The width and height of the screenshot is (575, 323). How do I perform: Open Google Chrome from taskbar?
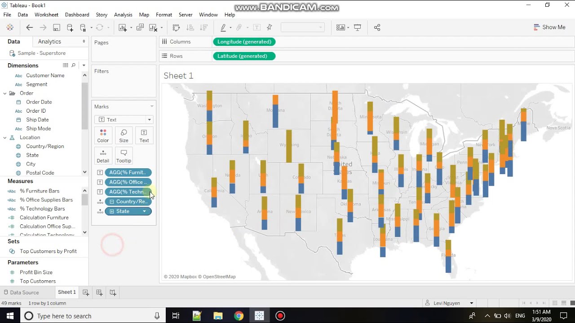click(x=239, y=316)
